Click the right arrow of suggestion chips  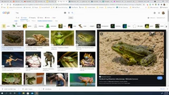166,26
